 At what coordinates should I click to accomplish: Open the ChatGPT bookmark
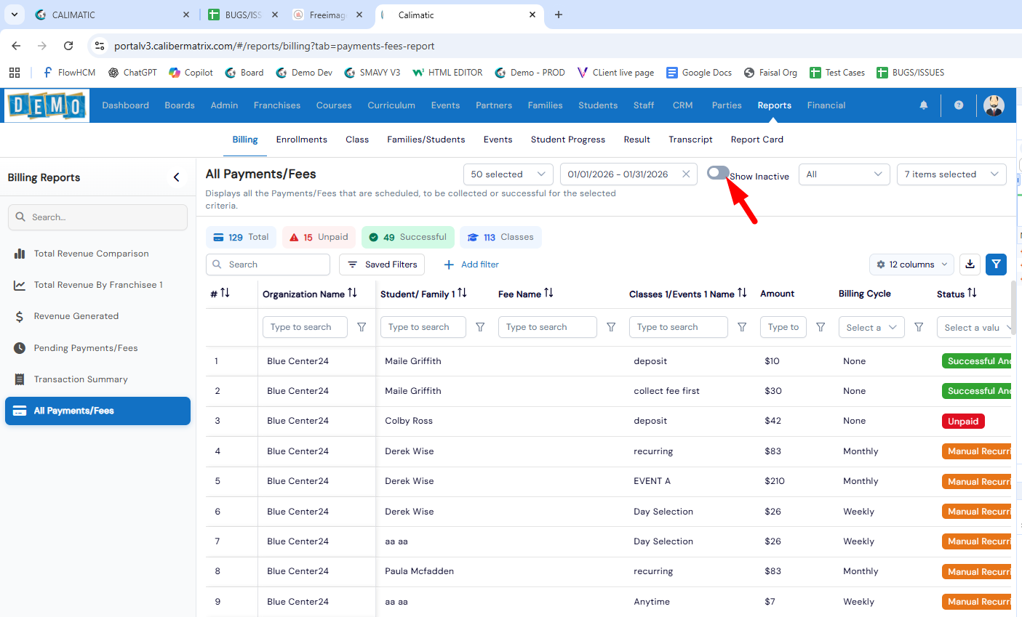tap(132, 73)
